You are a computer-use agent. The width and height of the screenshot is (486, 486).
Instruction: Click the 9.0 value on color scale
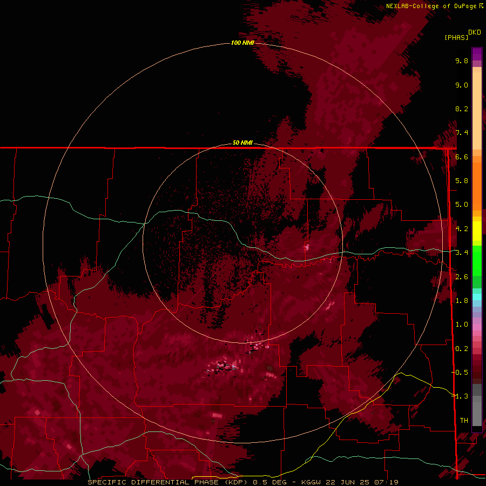[462, 85]
